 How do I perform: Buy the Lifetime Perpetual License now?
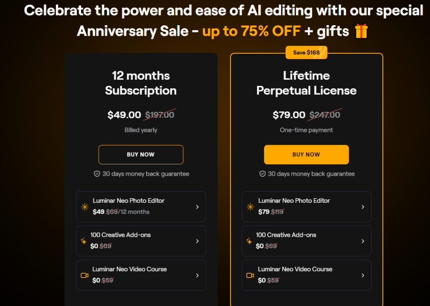tap(306, 155)
